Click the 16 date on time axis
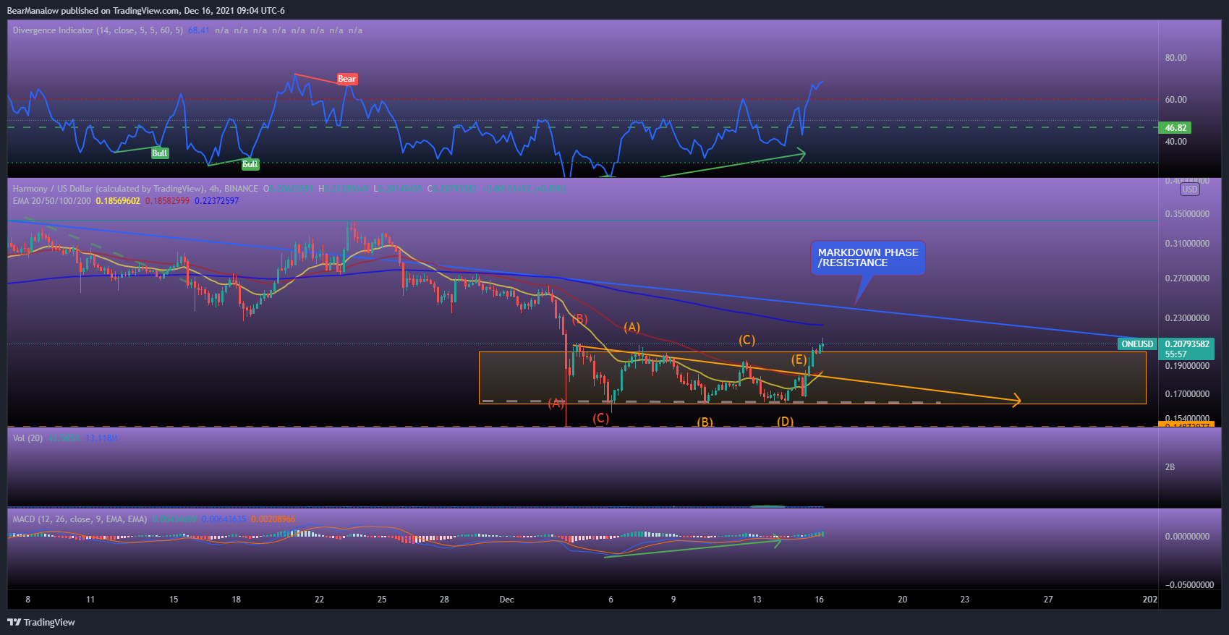This screenshot has width=1229, height=635. click(819, 600)
